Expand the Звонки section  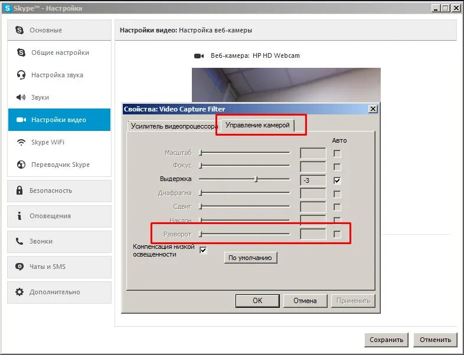click(x=59, y=242)
